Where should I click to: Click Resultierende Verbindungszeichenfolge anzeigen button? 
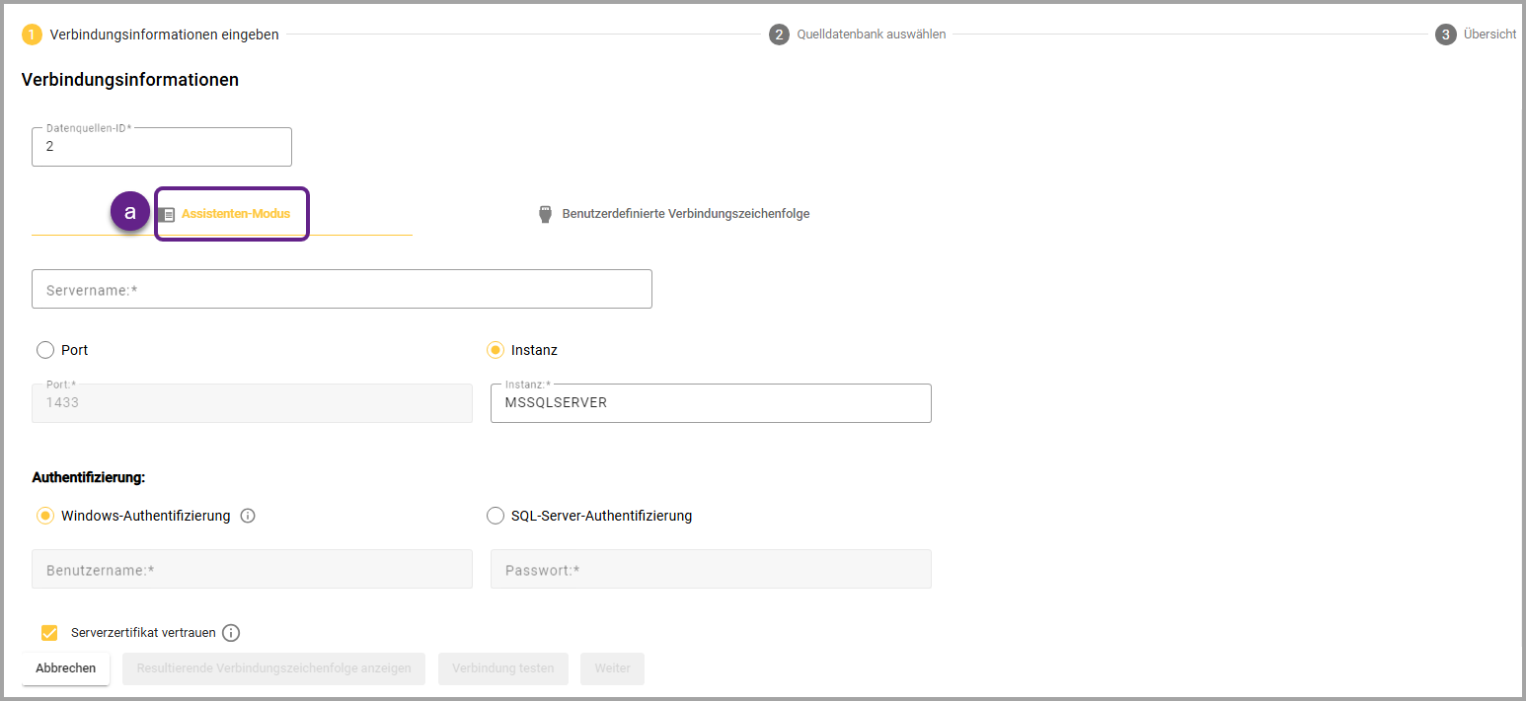(x=273, y=668)
